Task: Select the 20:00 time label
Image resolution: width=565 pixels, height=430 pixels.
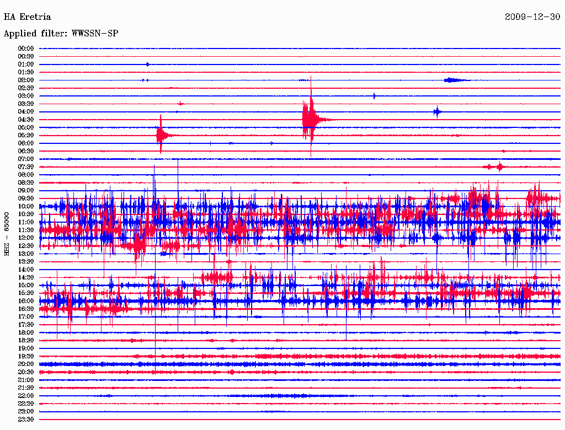Action: (25, 364)
